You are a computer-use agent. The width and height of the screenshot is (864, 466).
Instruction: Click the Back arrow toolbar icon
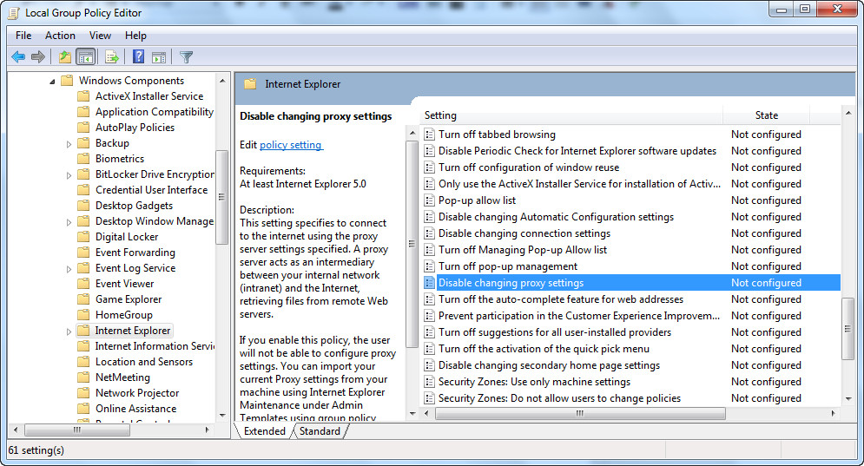click(x=18, y=56)
